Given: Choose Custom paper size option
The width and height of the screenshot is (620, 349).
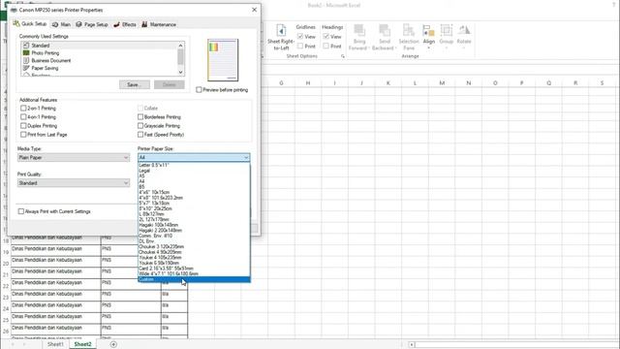Looking at the screenshot, I should (x=194, y=279).
